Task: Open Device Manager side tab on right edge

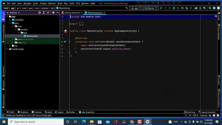Action: pyautogui.click(x=219, y=32)
